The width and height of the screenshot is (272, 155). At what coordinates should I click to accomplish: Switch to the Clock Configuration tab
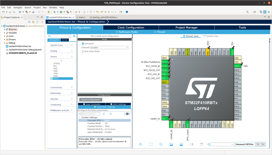[131, 27]
